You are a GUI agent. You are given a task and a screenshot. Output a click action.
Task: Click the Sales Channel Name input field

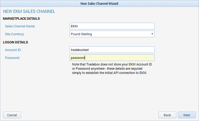(x=112, y=26)
